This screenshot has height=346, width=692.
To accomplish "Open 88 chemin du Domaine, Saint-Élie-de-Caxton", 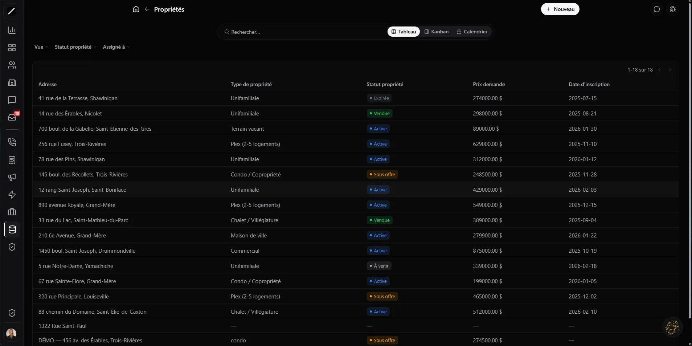I will point(356,312).
